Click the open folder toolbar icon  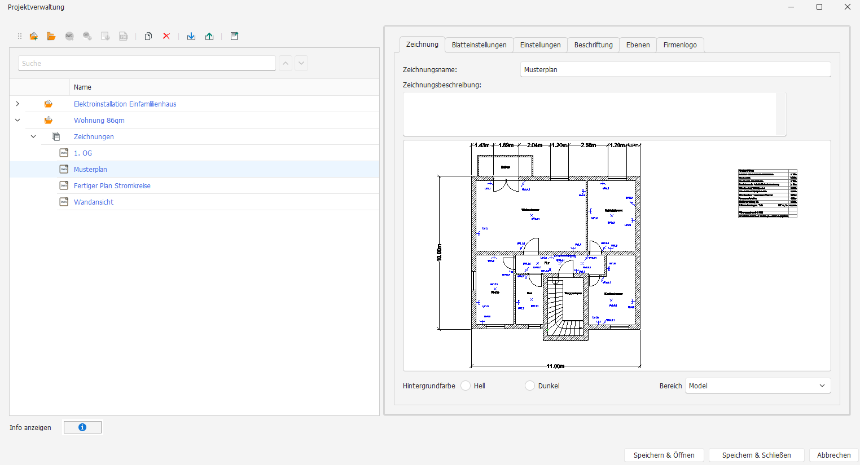coord(51,36)
